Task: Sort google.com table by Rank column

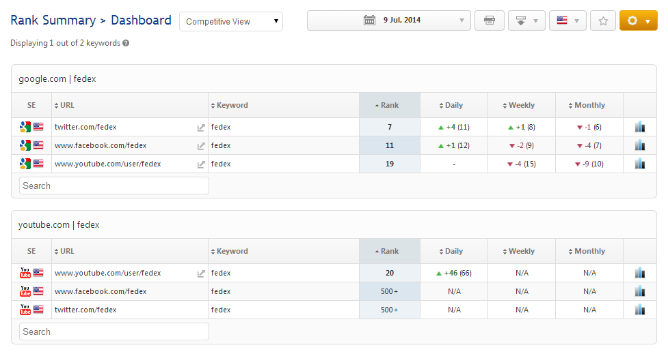Action: coord(389,105)
